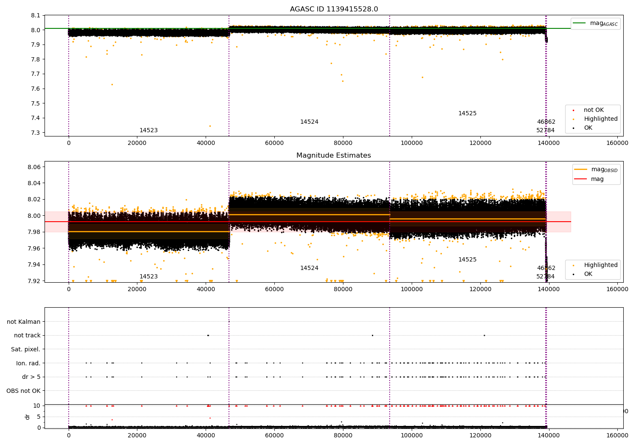The width and height of the screenshot is (636, 445).
Task: Click the 100000 x-tick of Magnitude Estimates panel
Action: coord(412,289)
